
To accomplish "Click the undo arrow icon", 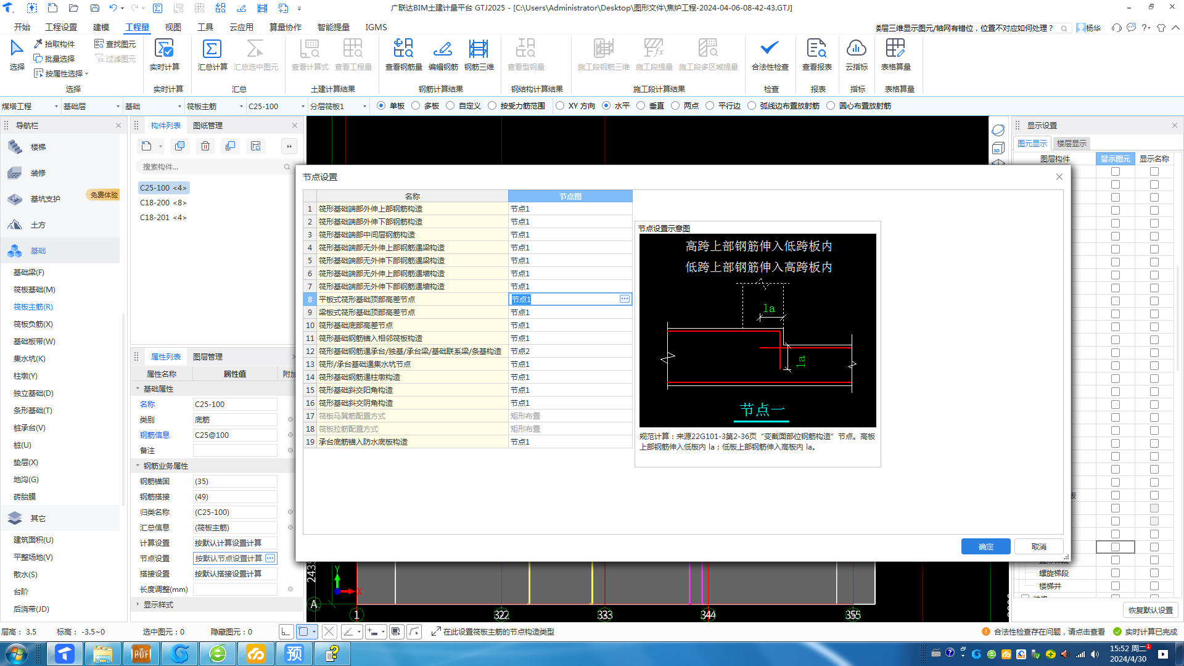I will coord(113,8).
